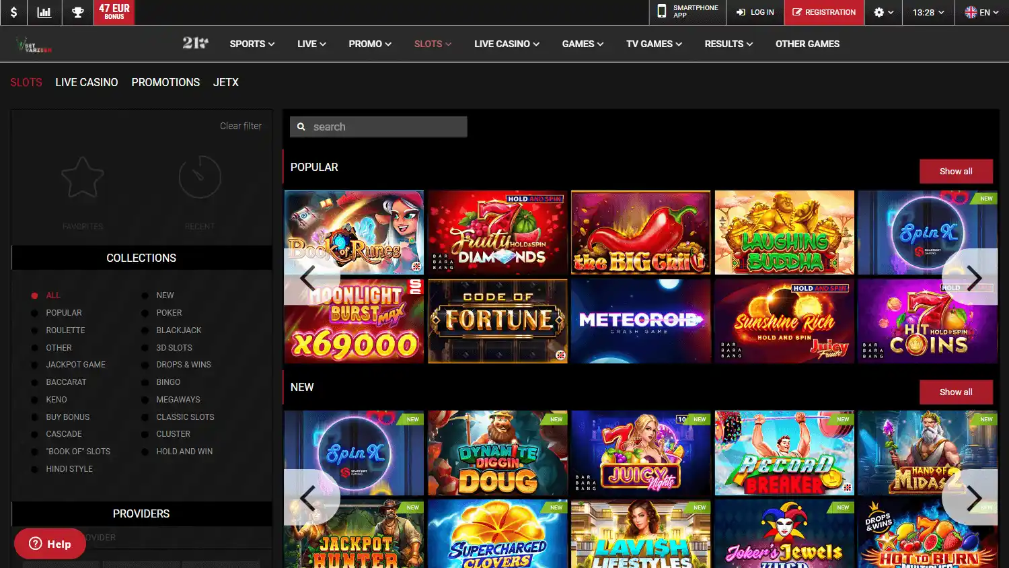This screenshot has width=1009, height=568.
Task: Expand the Results menu
Action: coord(728,44)
